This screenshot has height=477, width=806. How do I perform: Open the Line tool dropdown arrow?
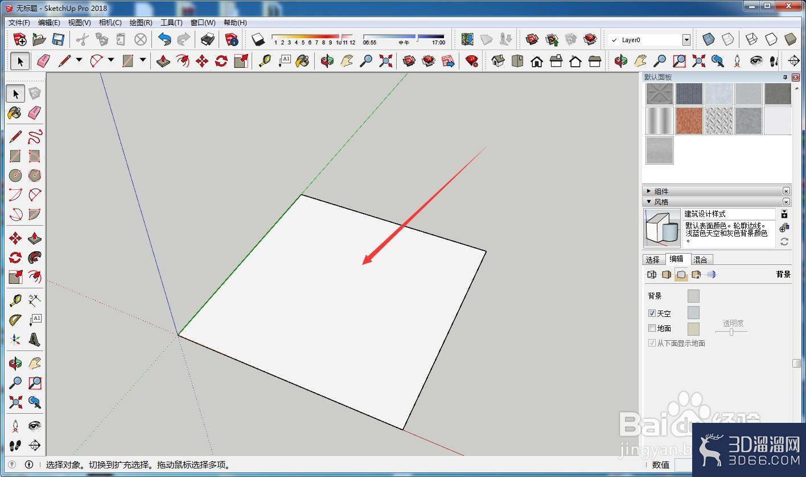[x=79, y=60]
